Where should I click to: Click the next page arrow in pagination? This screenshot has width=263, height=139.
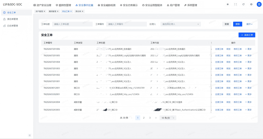click(x=156, y=118)
